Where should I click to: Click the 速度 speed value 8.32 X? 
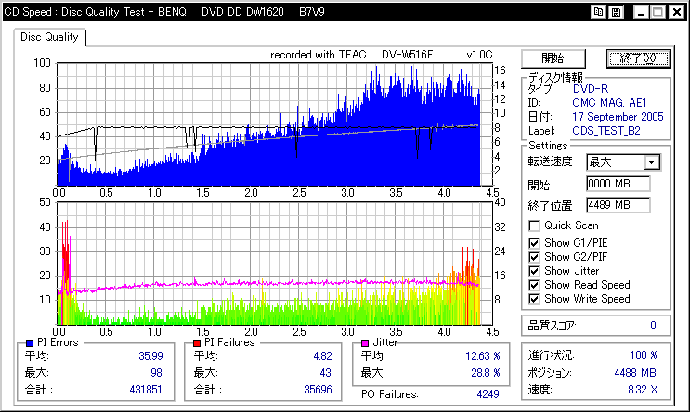click(x=643, y=390)
